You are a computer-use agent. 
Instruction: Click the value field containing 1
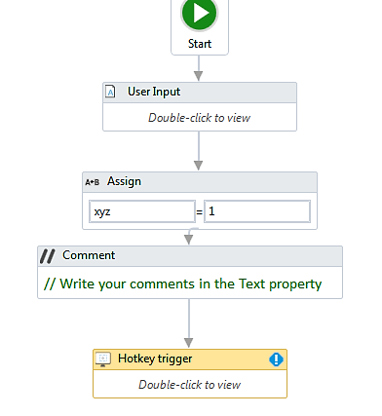pyautogui.click(x=257, y=211)
